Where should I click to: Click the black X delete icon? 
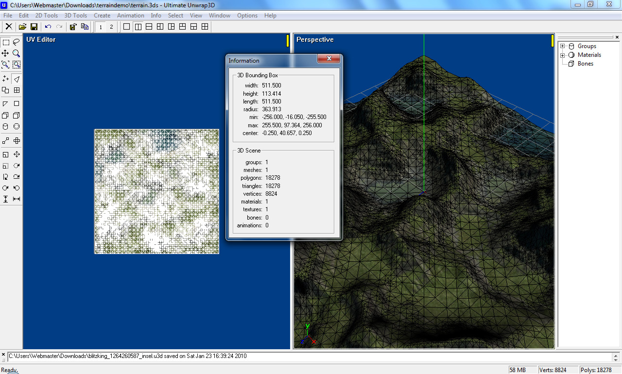click(9, 27)
